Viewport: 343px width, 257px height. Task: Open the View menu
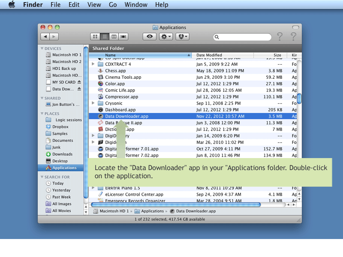[x=94, y=5]
